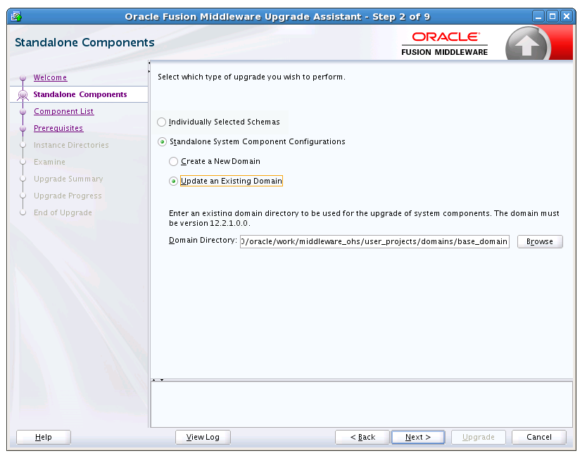This screenshot has height=458, width=587.
Task: Click the empty message log pane
Action: click(361, 404)
